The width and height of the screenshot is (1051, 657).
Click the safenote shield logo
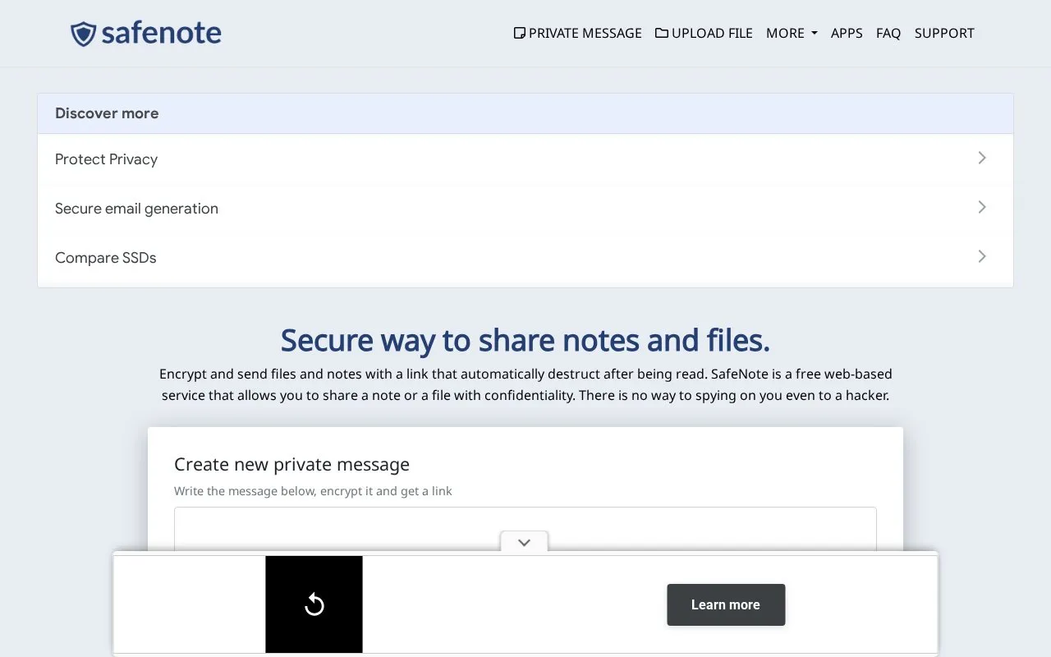click(x=146, y=34)
